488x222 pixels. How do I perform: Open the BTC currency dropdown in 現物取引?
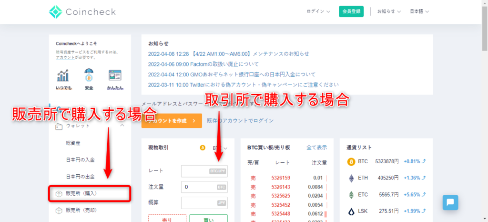coord(220,148)
